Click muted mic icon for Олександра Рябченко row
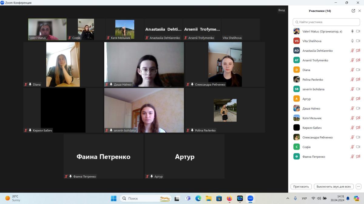Image resolution: width=364 pixels, height=204 pixels. pos(352,138)
